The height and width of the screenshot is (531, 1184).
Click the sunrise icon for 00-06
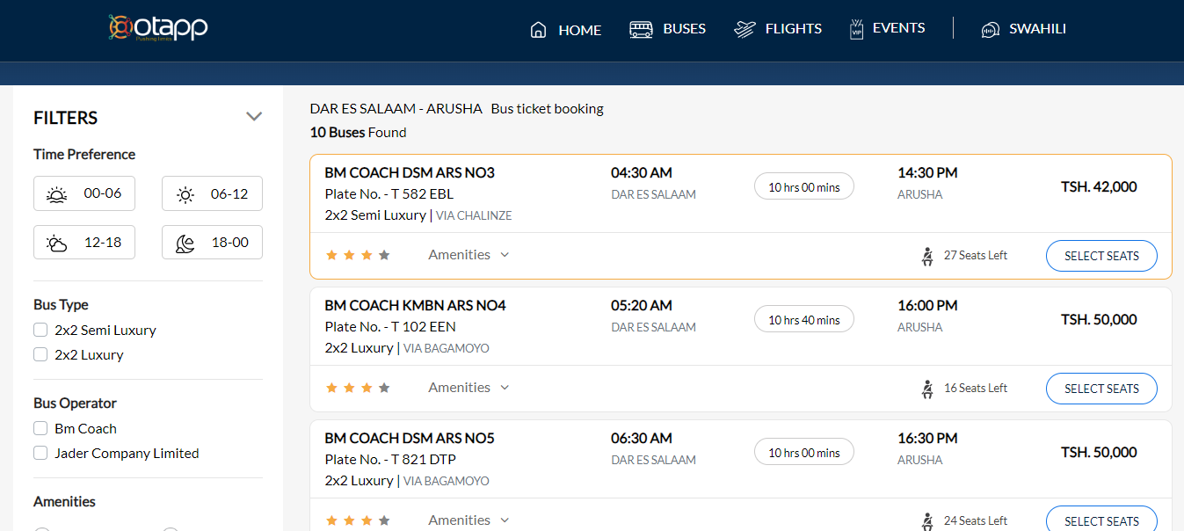(x=57, y=194)
